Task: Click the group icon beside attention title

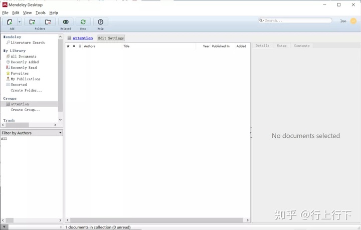Action: click(x=69, y=38)
